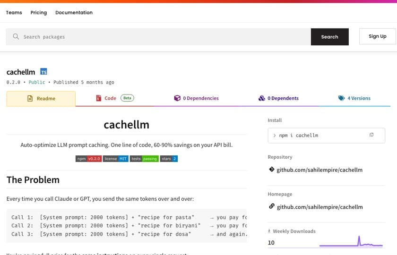Click the centered cachellm readme heading
Image resolution: width=397 pixels, height=255 pixels.
point(126,125)
